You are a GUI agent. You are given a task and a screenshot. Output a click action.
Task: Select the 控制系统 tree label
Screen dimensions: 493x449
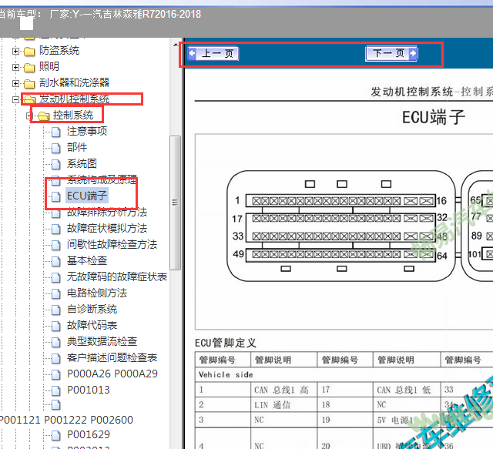[x=73, y=116]
